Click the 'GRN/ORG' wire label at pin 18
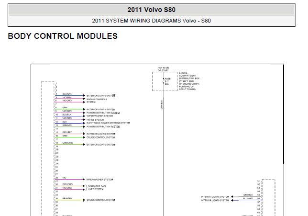 pos(67,143)
